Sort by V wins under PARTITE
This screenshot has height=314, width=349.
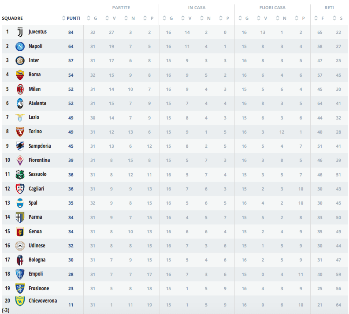[111, 18]
